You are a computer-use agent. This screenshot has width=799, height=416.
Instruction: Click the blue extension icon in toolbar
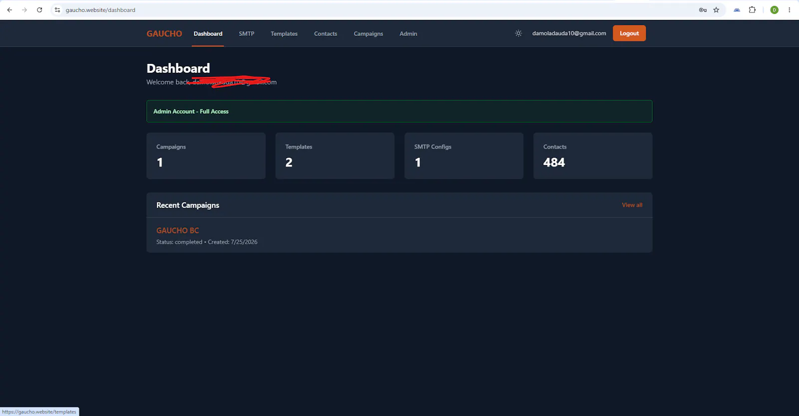[737, 10]
